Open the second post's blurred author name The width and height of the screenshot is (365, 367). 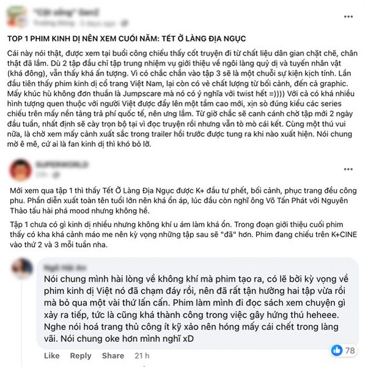[62, 165]
